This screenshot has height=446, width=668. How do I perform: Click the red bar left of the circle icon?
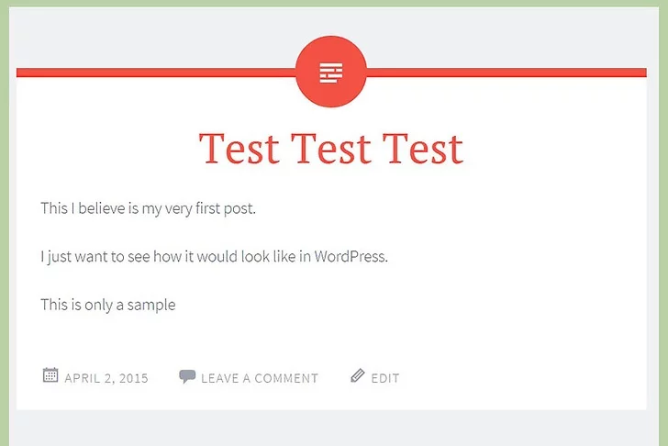[x=156, y=72]
